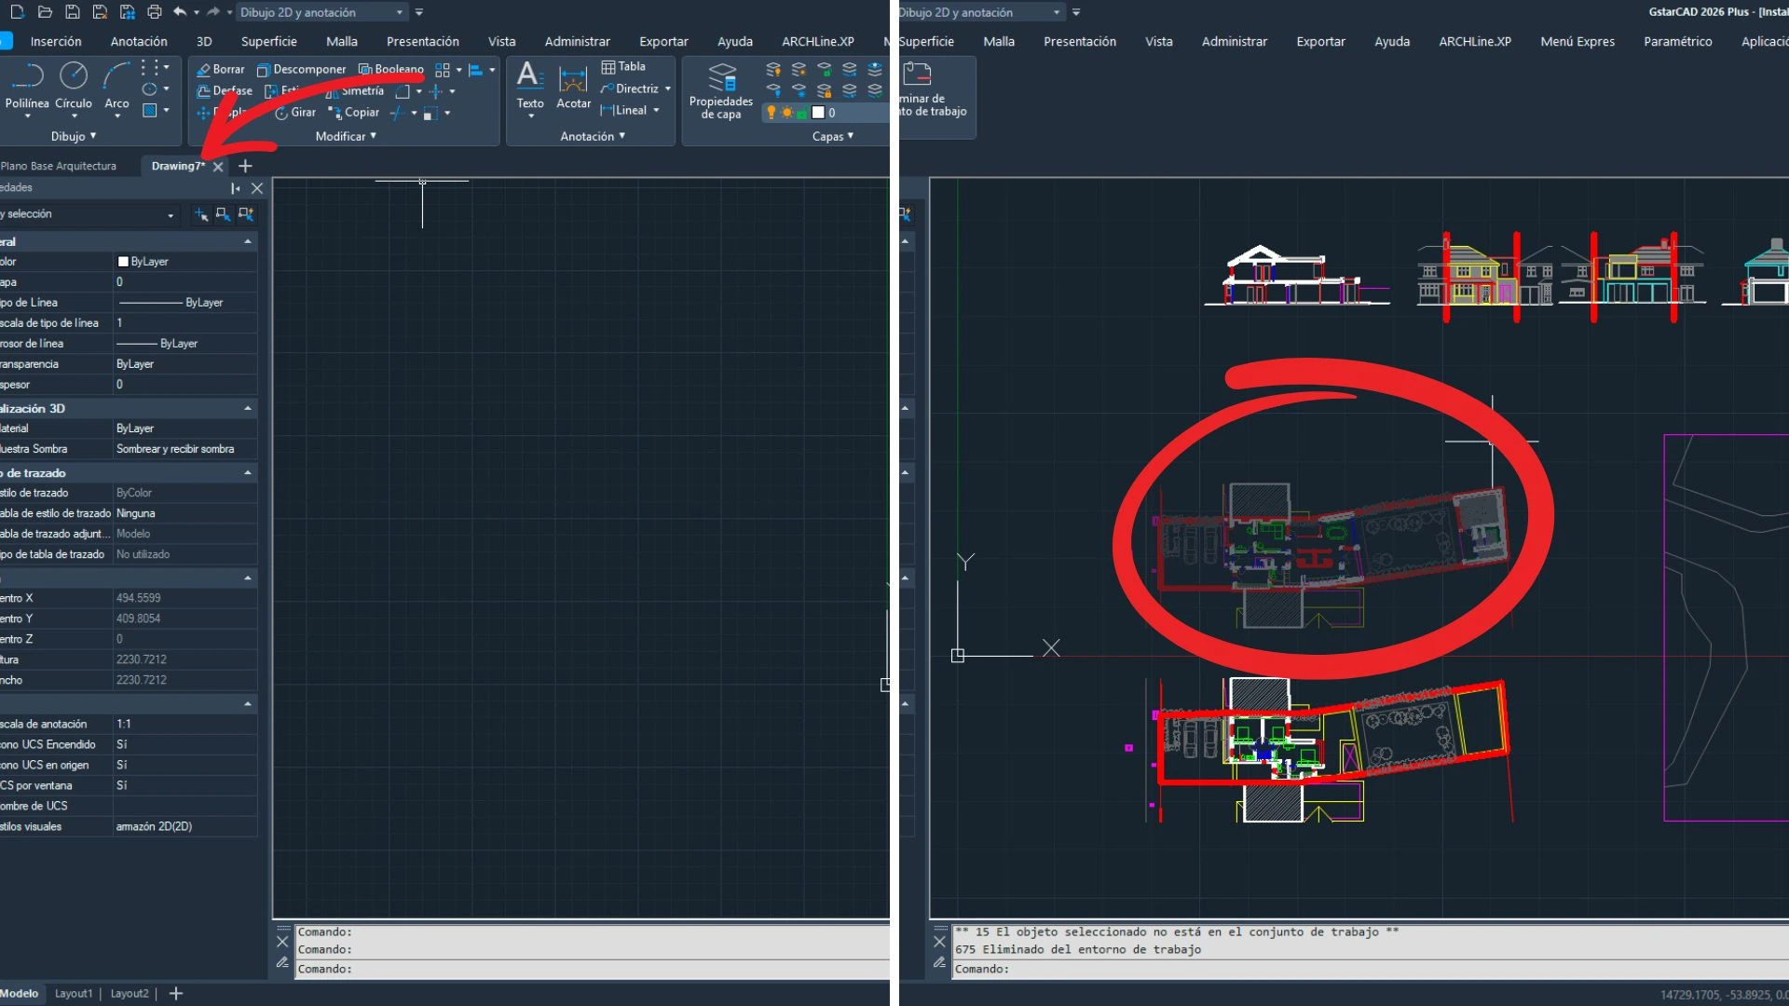Click the pencil icon beside left command line

pyautogui.click(x=283, y=962)
